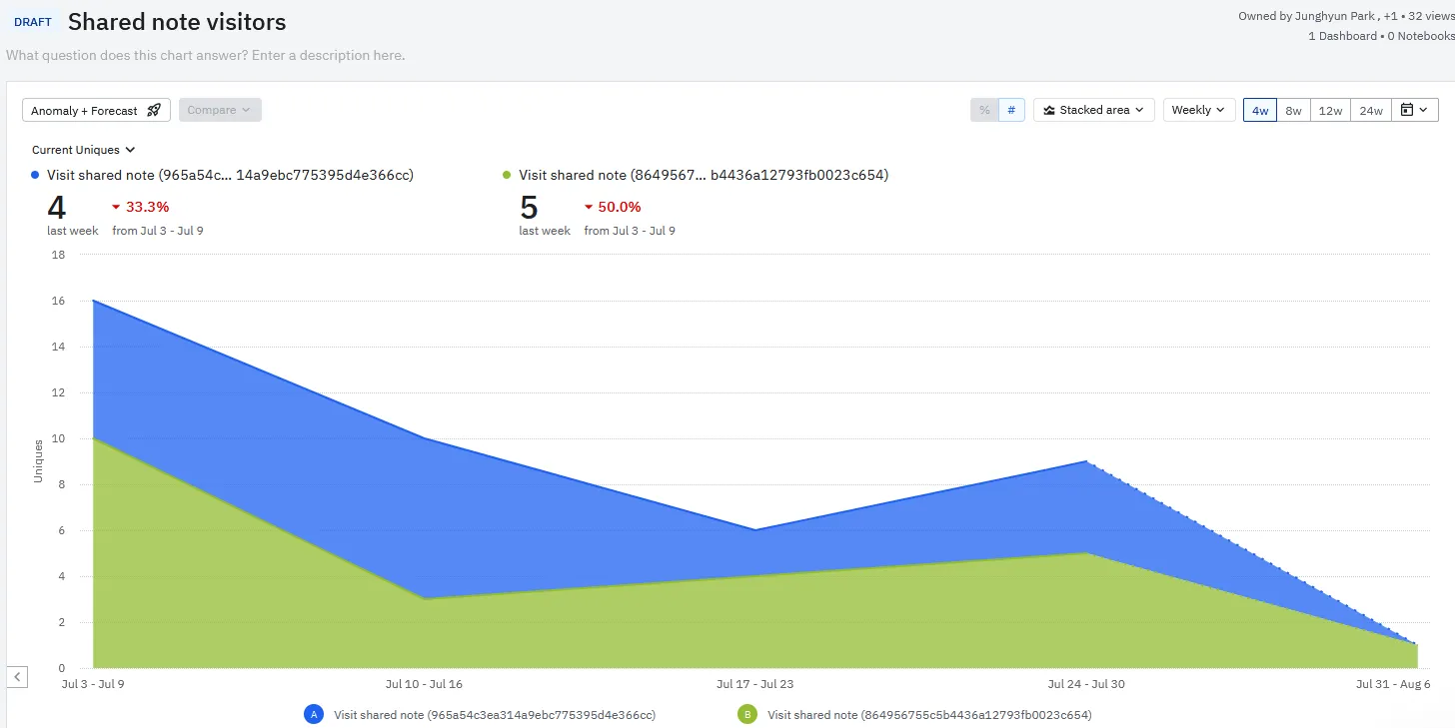Click the blue A legend badge

click(315, 714)
